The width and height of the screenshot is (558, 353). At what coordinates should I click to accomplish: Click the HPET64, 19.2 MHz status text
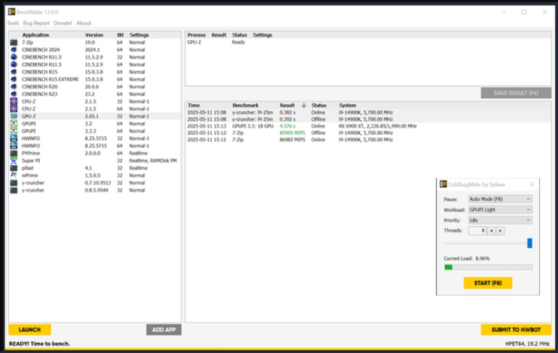tap(527, 344)
